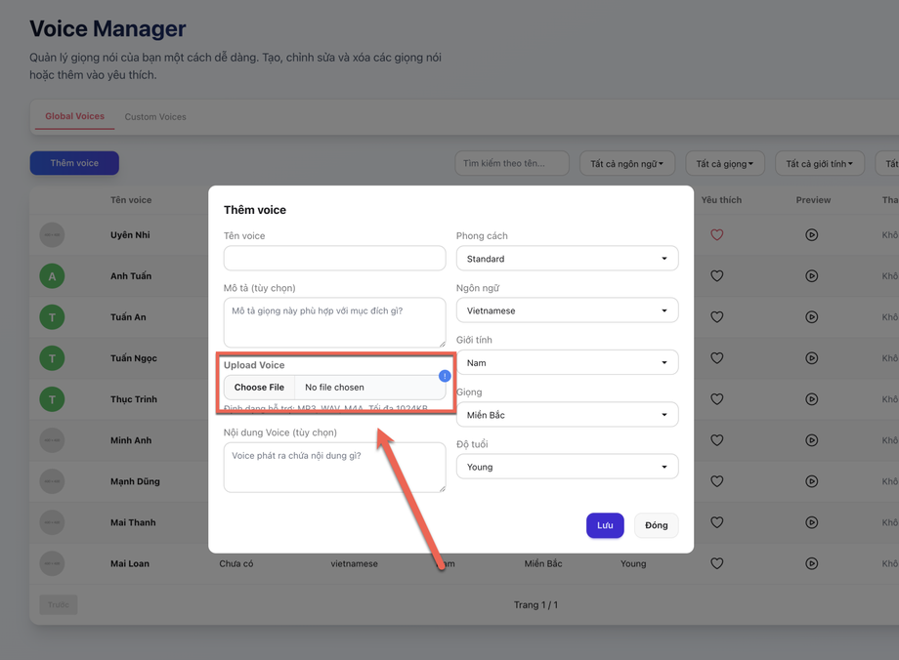Open the Giới tính dropdown in dialog
The width and height of the screenshot is (899, 660).
pyautogui.click(x=567, y=362)
